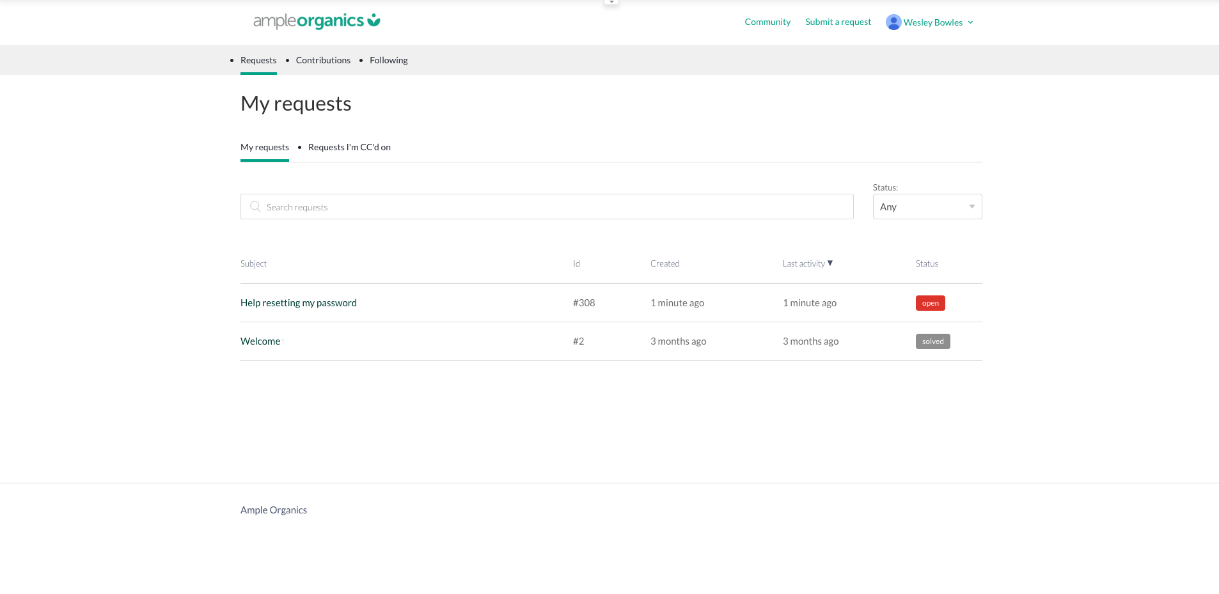Click the magnifying glass search icon
Image resolution: width=1219 pixels, height=594 pixels.
tap(255, 207)
